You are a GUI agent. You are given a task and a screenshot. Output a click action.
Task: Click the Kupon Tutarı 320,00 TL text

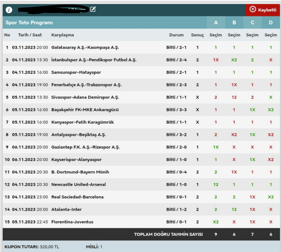(x=32, y=247)
